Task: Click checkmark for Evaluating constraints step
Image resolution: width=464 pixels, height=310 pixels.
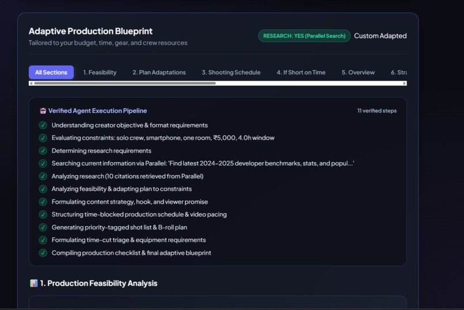Action: (x=43, y=138)
